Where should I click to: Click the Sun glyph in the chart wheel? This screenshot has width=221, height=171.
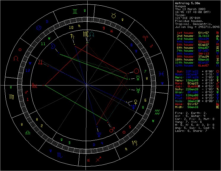(x=136, y=71)
